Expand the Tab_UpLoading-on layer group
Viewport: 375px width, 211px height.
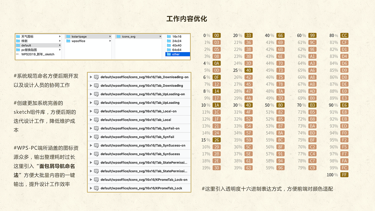click(91, 94)
